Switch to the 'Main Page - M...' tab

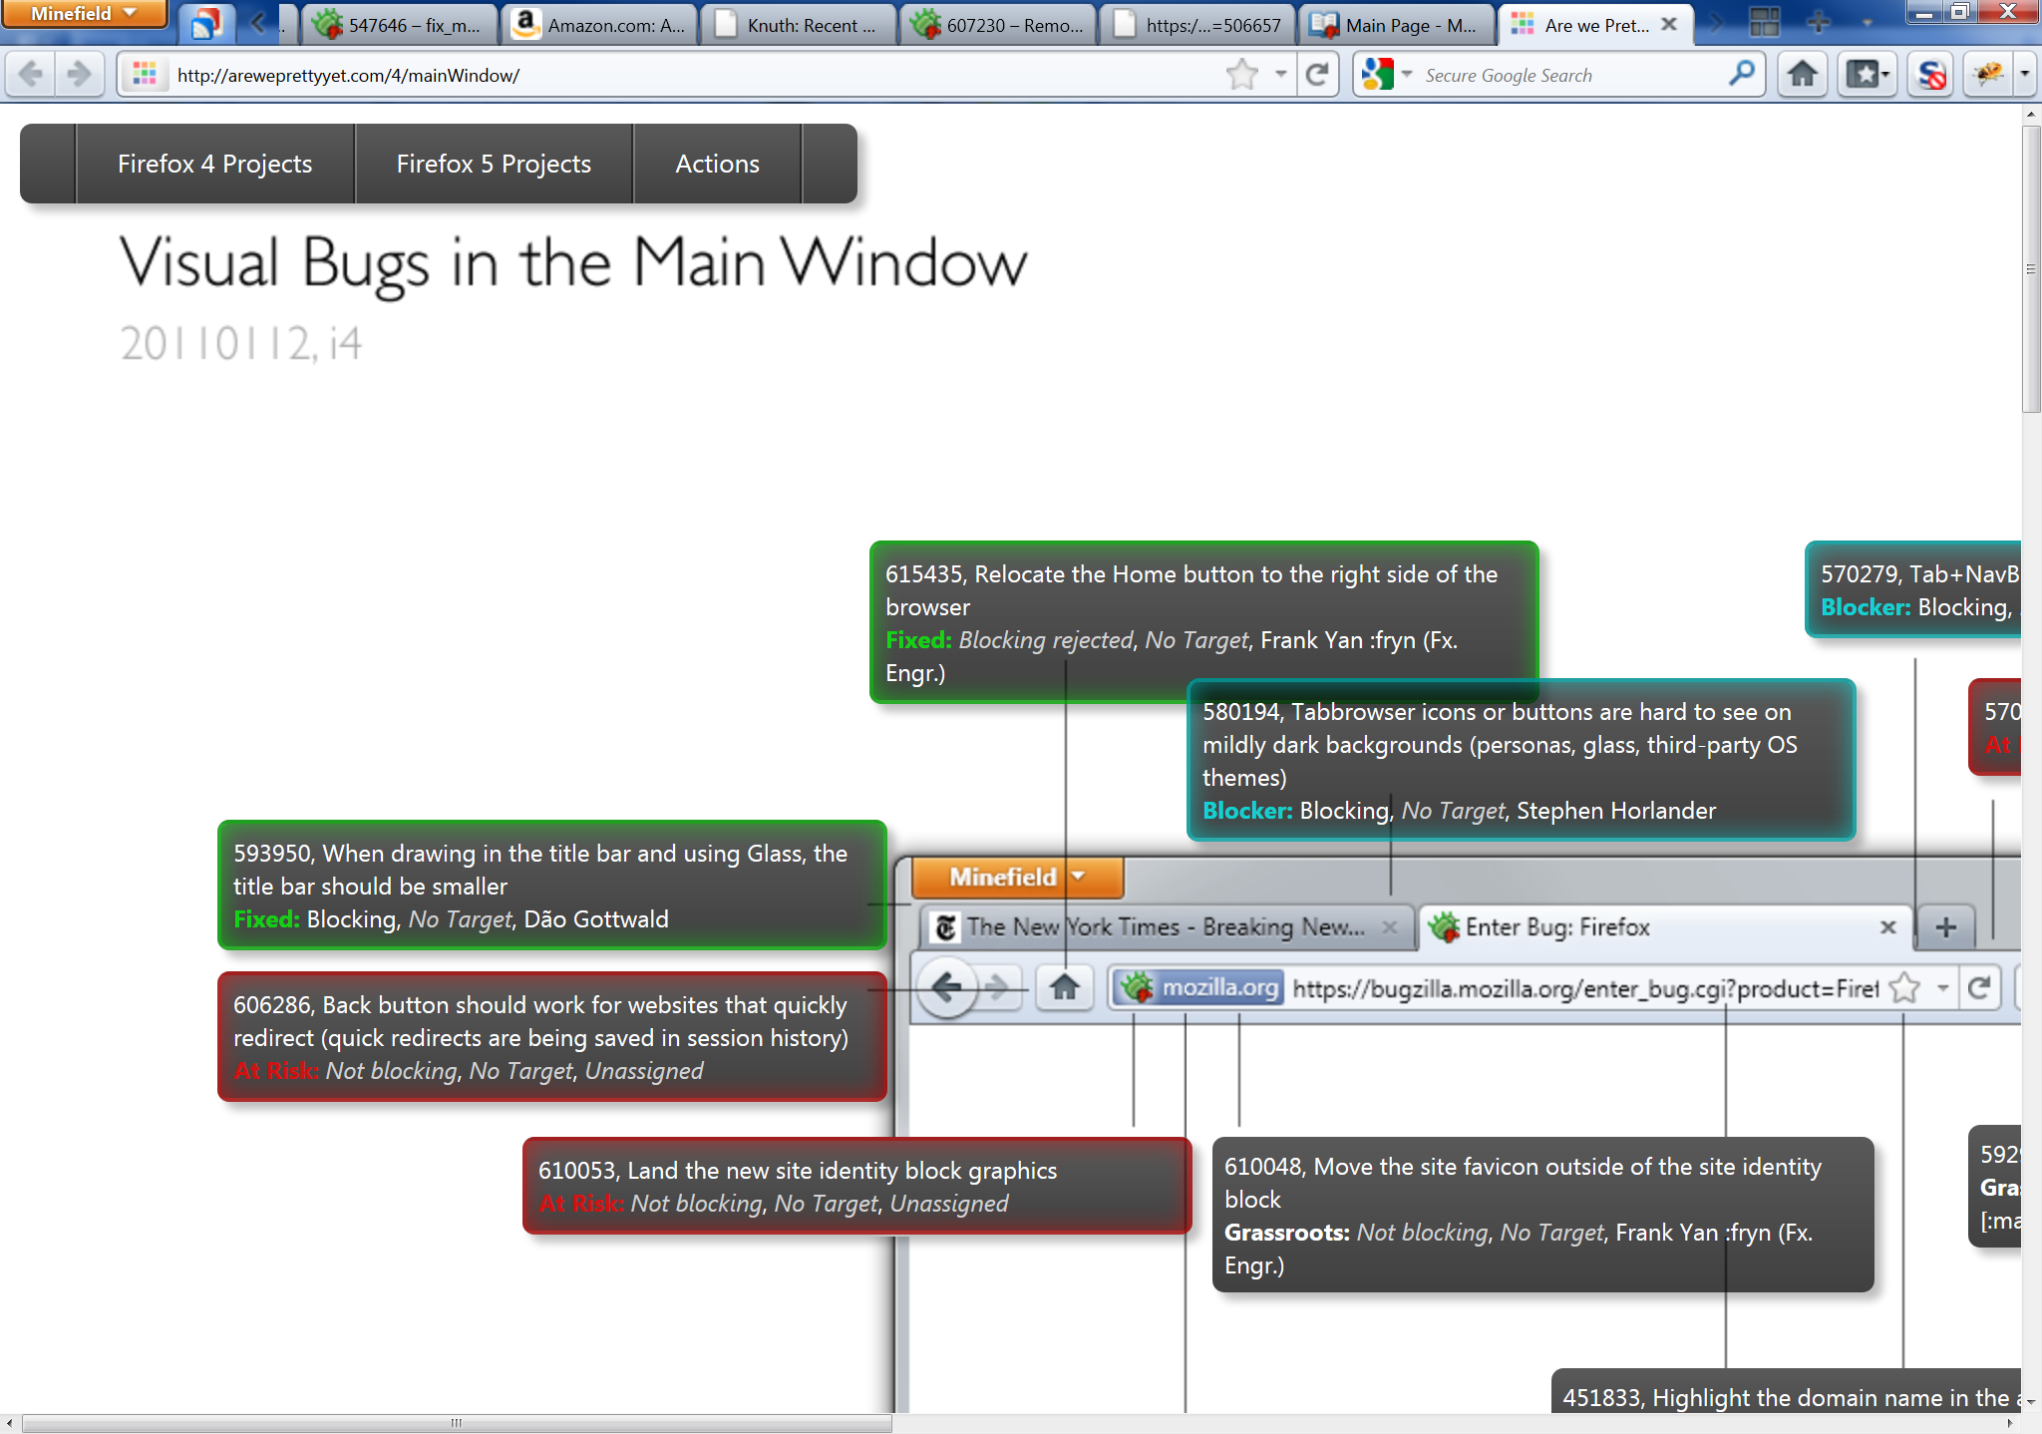click(1396, 25)
